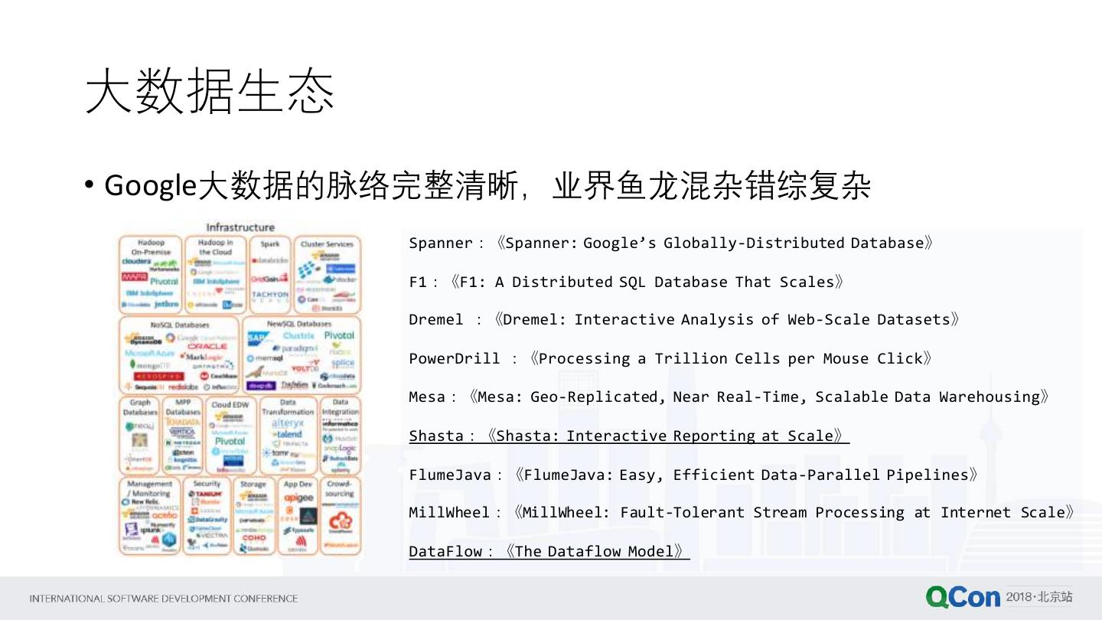Image resolution: width=1102 pixels, height=620 pixels.
Task: Select the COHO logo under Storage
Action: pyautogui.click(x=254, y=537)
